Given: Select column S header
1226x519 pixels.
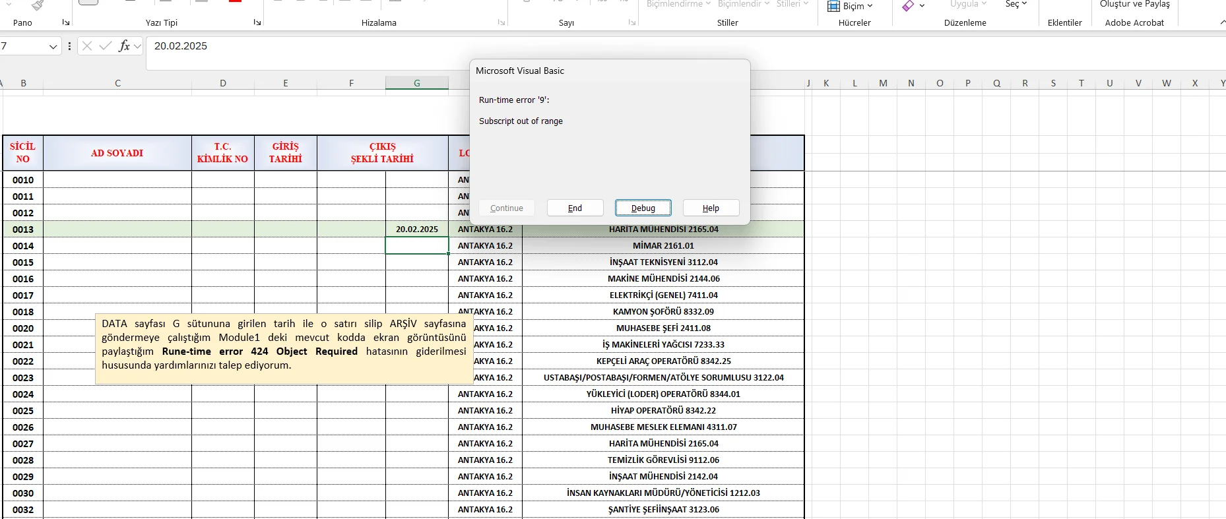Looking at the screenshot, I should pos(1053,83).
